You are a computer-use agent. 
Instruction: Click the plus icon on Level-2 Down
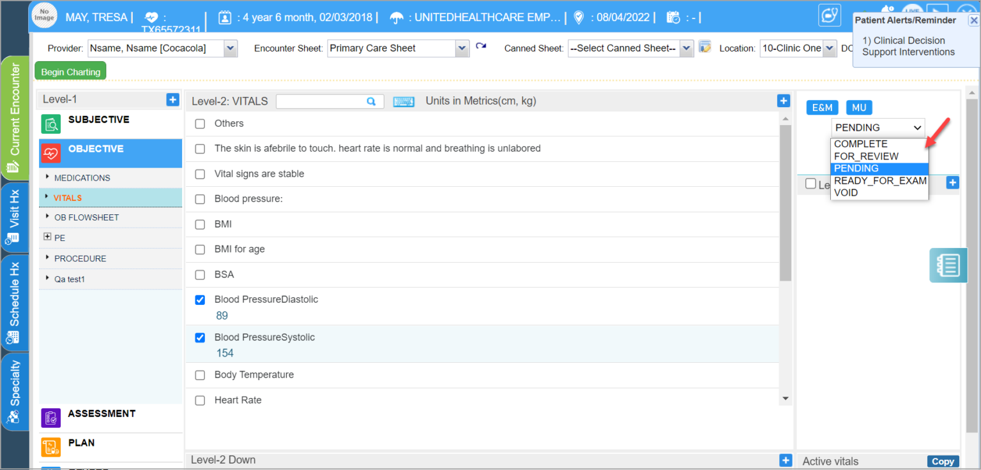click(785, 460)
